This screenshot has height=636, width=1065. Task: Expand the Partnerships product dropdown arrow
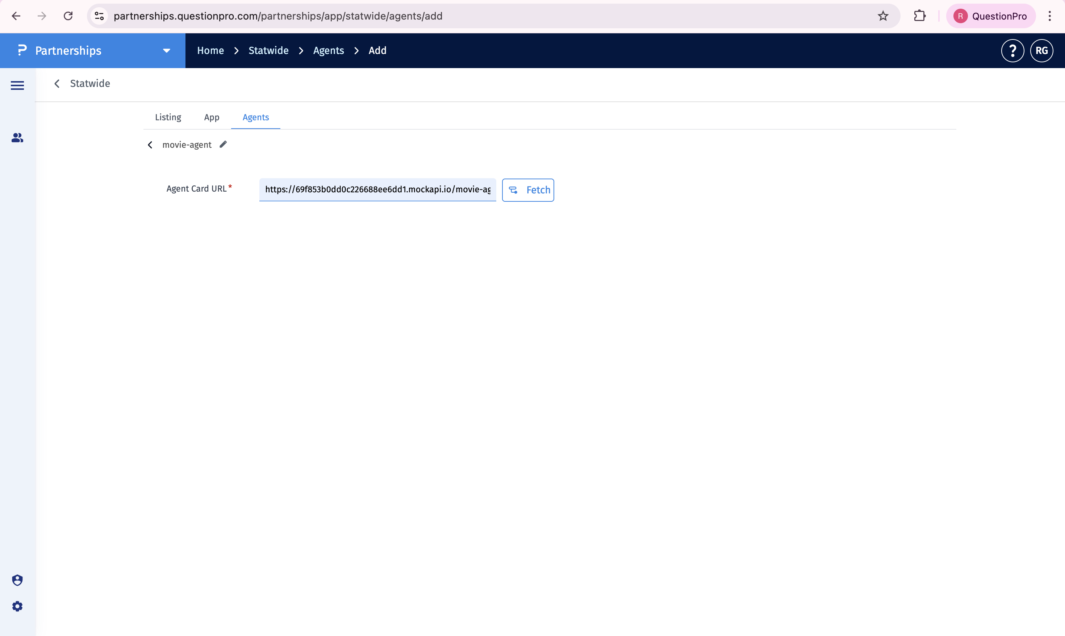(x=166, y=51)
